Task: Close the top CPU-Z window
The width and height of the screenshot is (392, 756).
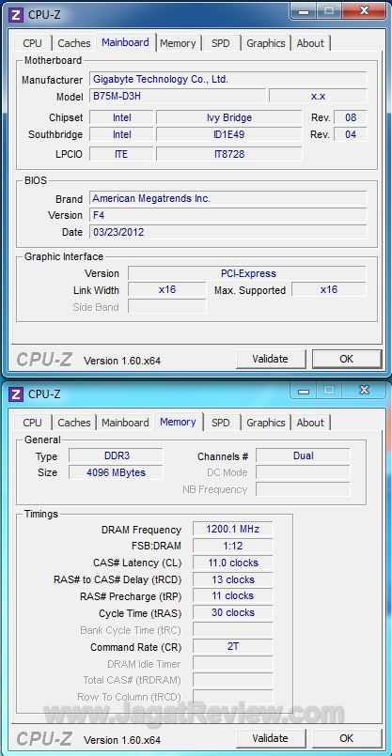Action: [365, 11]
